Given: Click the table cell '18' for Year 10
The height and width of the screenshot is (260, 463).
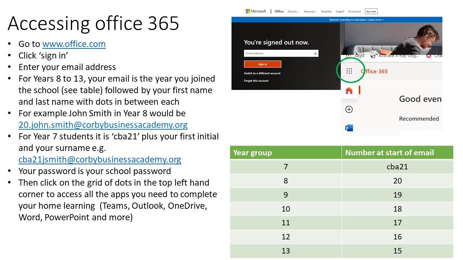Looking at the screenshot, I should coord(398,209).
